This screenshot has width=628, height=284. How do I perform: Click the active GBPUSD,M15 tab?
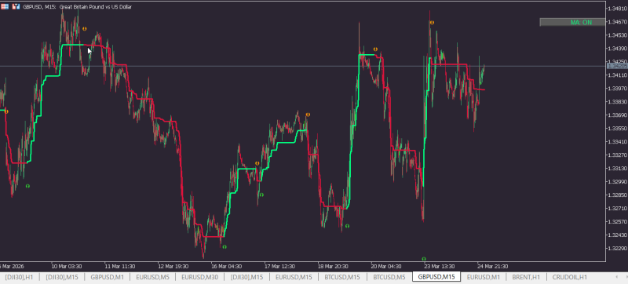[436, 277]
